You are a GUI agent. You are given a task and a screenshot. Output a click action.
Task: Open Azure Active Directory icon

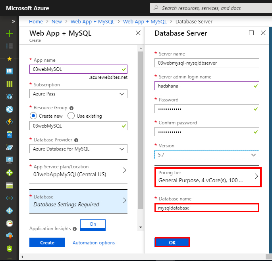[10, 211]
